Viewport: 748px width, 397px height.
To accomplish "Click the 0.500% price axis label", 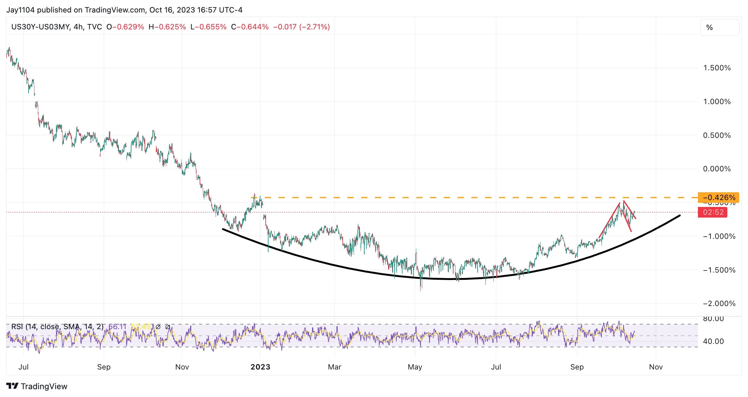I will point(717,135).
